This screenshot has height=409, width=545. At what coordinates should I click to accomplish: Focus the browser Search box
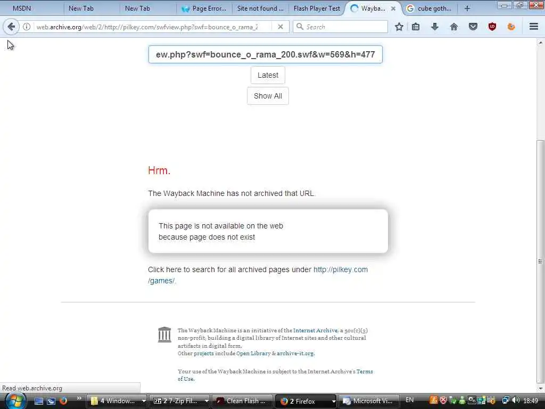(x=341, y=27)
